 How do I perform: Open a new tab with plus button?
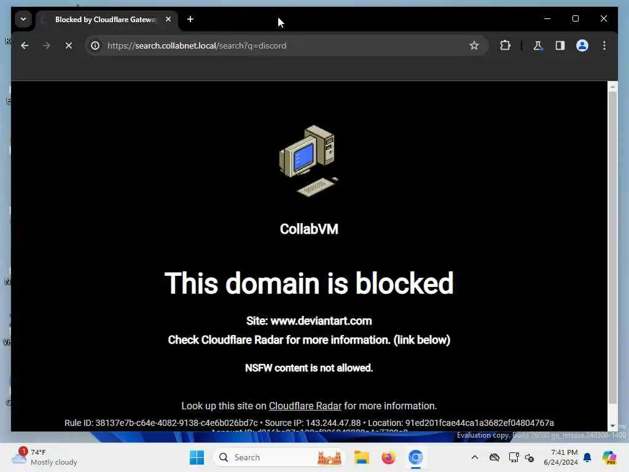point(190,19)
